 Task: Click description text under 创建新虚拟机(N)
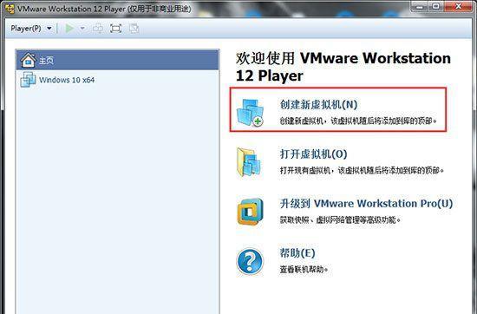click(x=358, y=121)
